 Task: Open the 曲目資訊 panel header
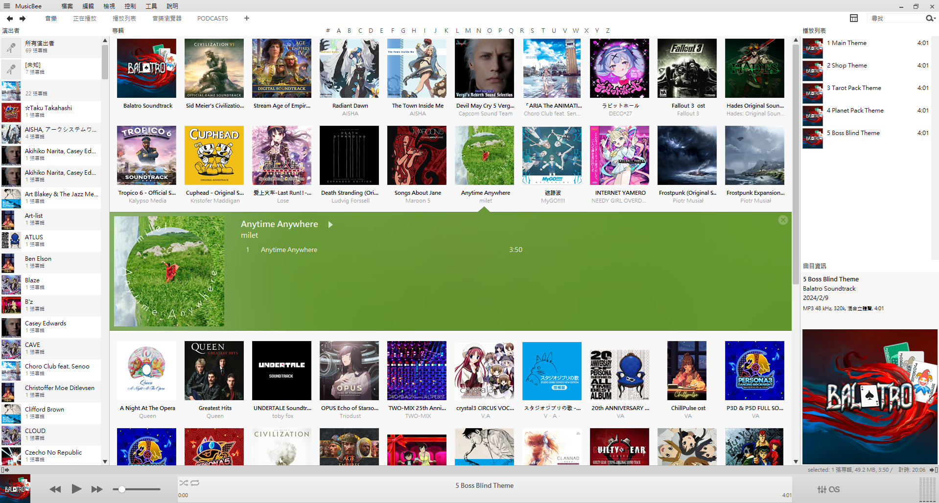click(815, 266)
